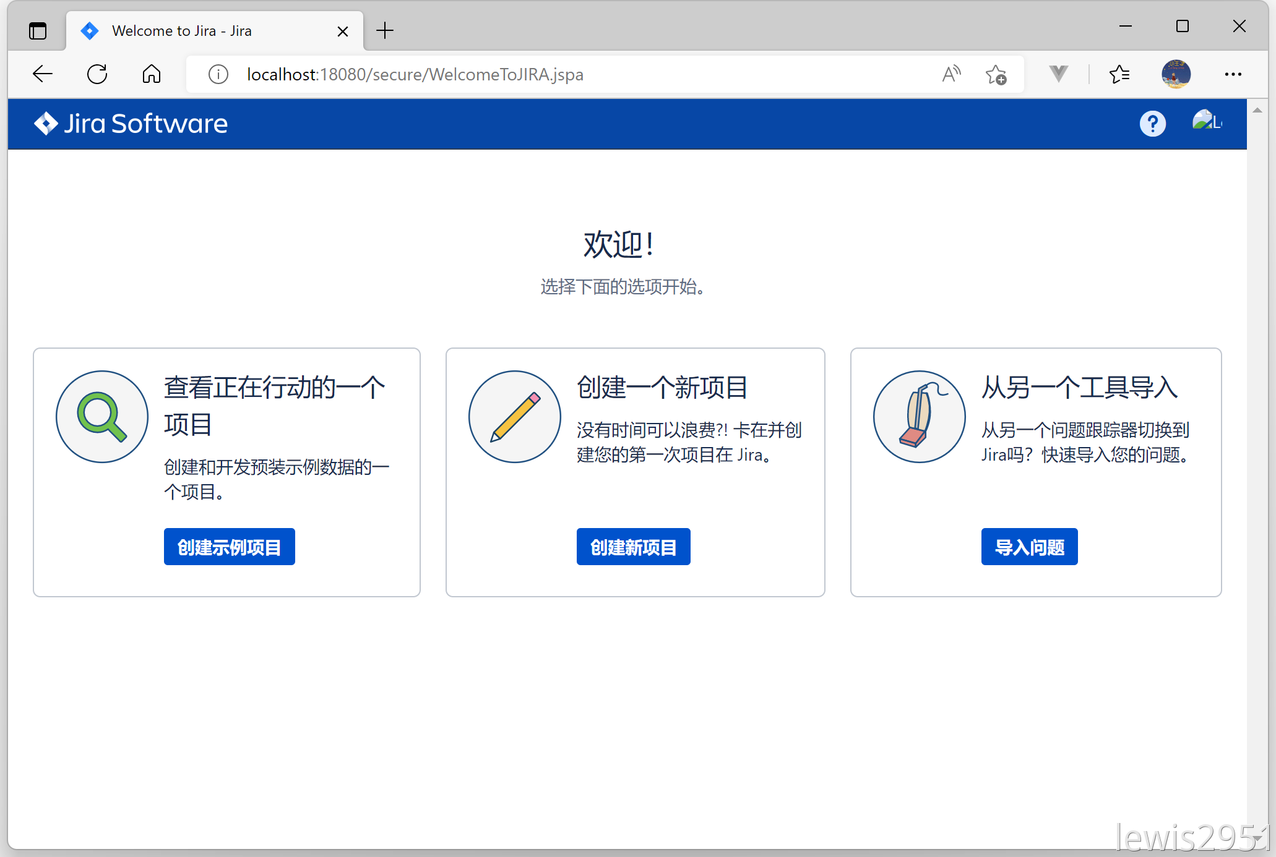Close the Welcome to Jira tab
Screen dimensions: 1276x857
(343, 31)
